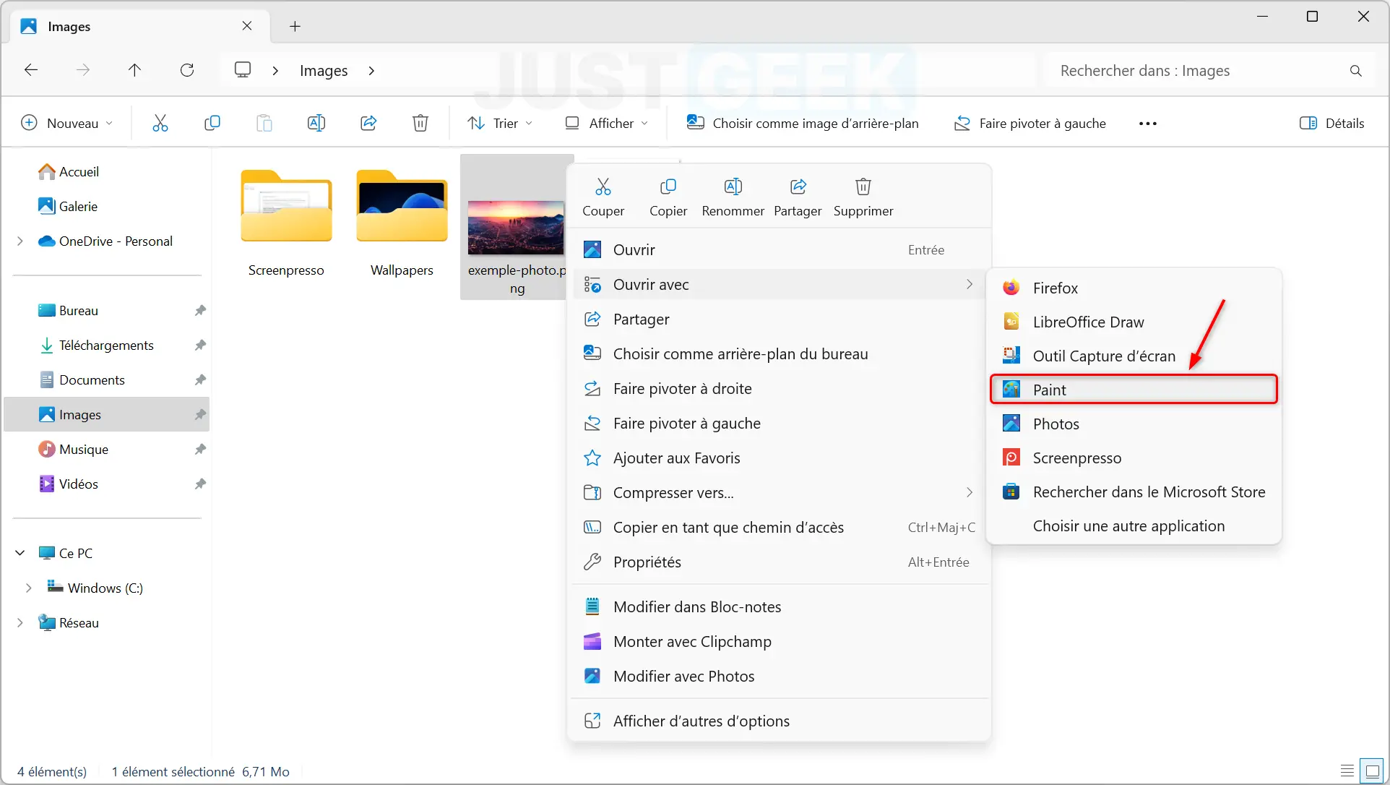Choose Choisir comme arrière-plan du bureau
The width and height of the screenshot is (1390, 785).
tap(780, 353)
